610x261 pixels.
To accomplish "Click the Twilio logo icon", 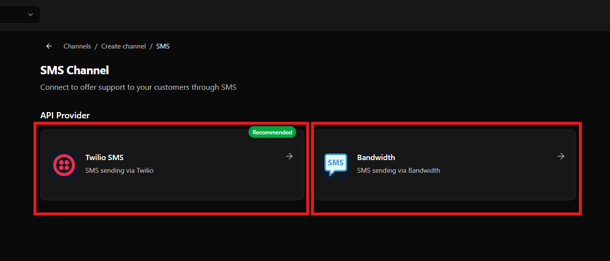I will [64, 164].
